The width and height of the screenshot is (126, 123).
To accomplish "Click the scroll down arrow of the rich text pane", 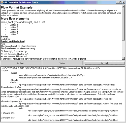I will [123, 58].
